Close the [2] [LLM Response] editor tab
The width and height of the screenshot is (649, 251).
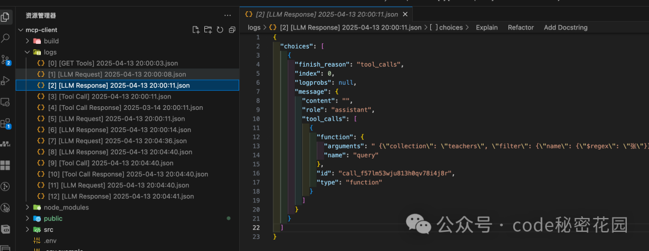point(405,14)
